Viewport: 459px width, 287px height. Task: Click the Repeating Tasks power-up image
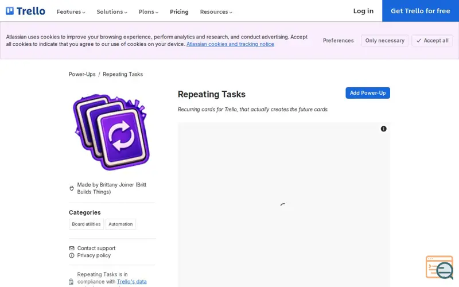tap(111, 132)
